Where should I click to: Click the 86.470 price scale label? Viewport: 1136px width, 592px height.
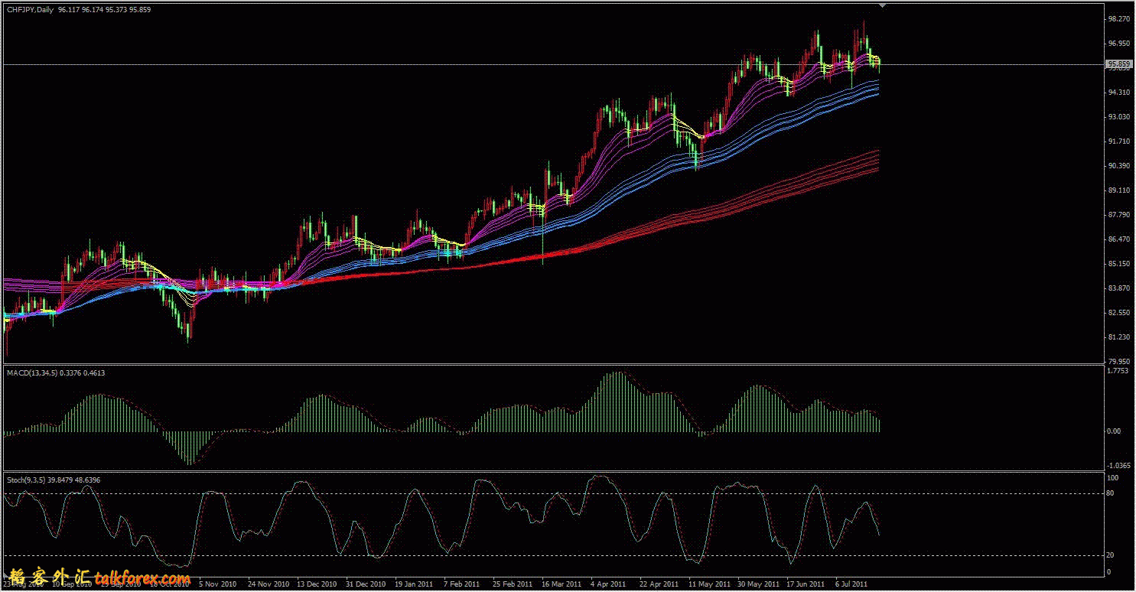click(x=1119, y=239)
